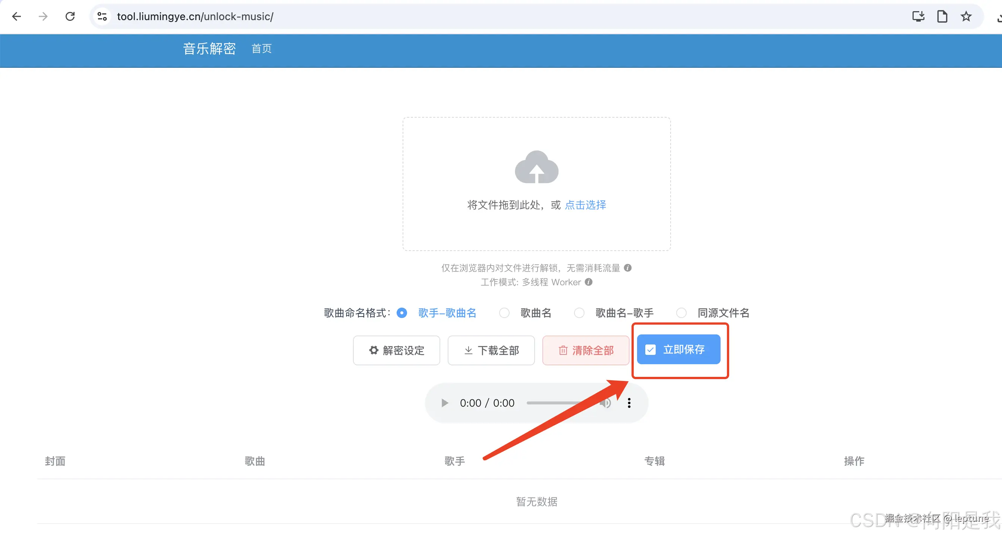Click the browser back arrow

coord(16,16)
